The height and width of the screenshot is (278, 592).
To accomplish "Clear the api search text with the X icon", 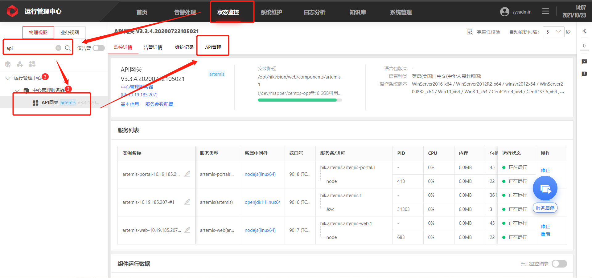I will 58,48.
